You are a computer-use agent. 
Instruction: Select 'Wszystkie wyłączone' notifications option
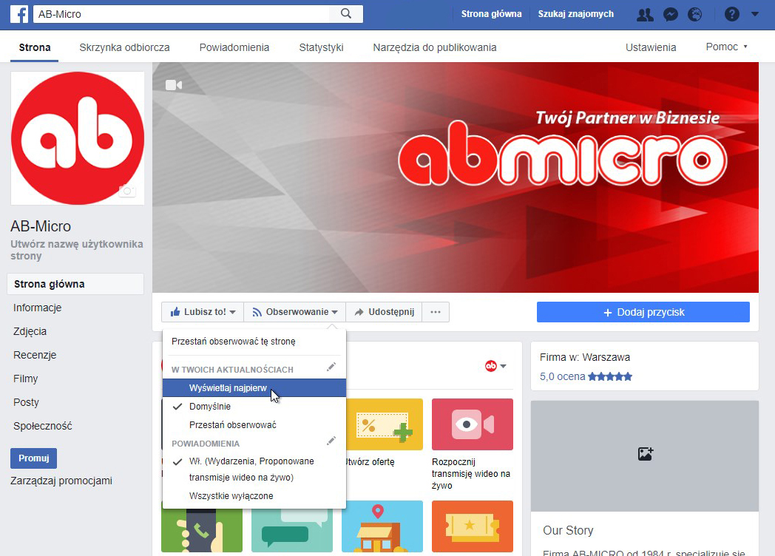[x=254, y=495]
